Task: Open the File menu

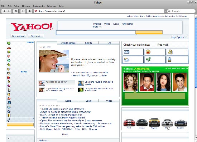Action: coord(3,6)
